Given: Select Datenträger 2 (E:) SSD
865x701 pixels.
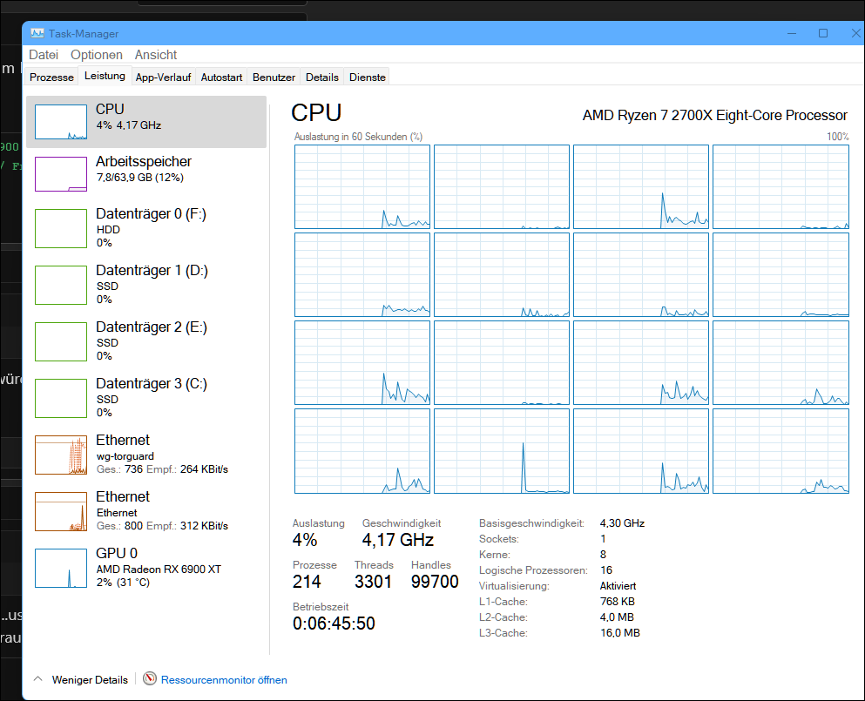Looking at the screenshot, I should (146, 341).
